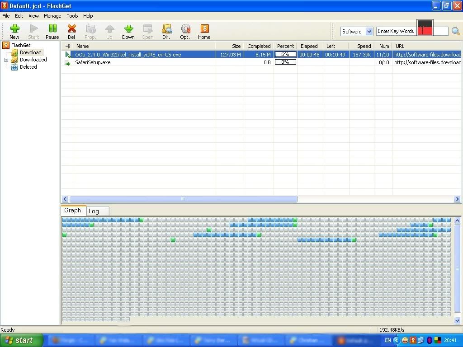Image resolution: width=463 pixels, height=347 pixels.
Task: Sort by the Percent column header
Action: pyautogui.click(x=285, y=46)
